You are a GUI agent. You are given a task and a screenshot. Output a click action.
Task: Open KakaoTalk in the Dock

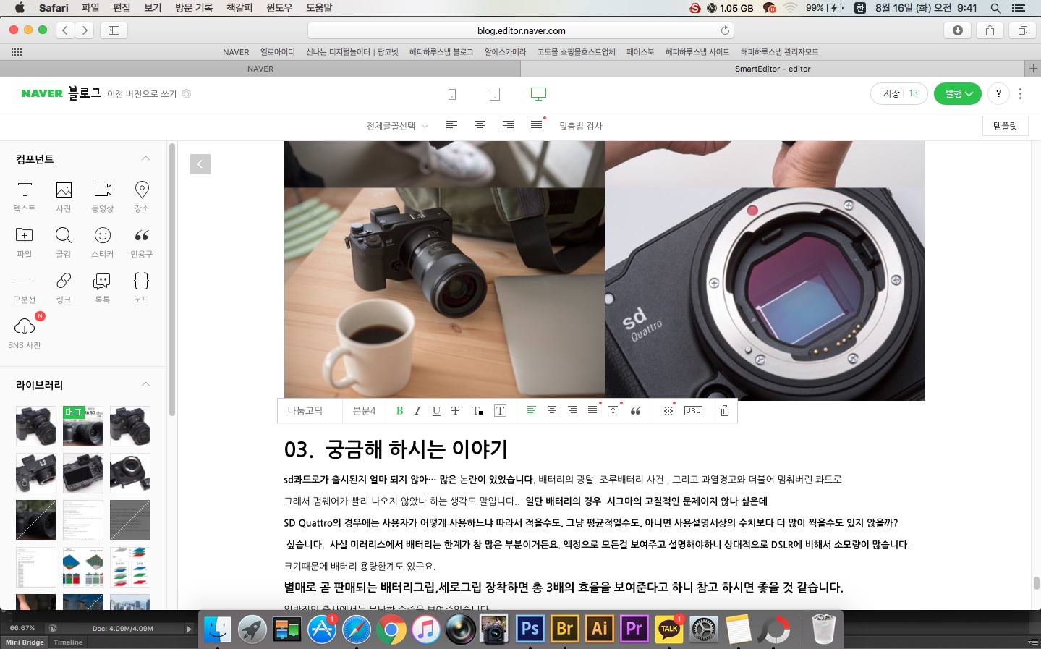coord(669,629)
